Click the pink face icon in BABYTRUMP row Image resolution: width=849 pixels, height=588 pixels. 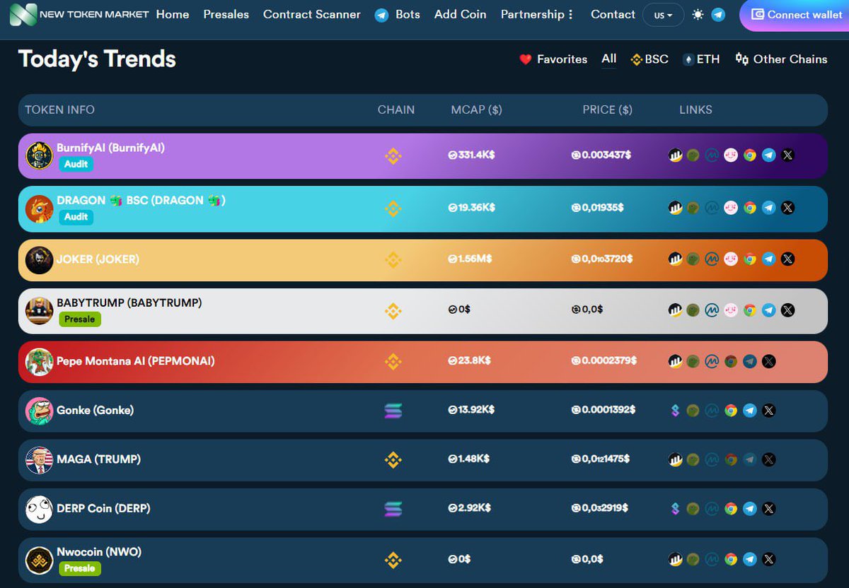pos(731,310)
